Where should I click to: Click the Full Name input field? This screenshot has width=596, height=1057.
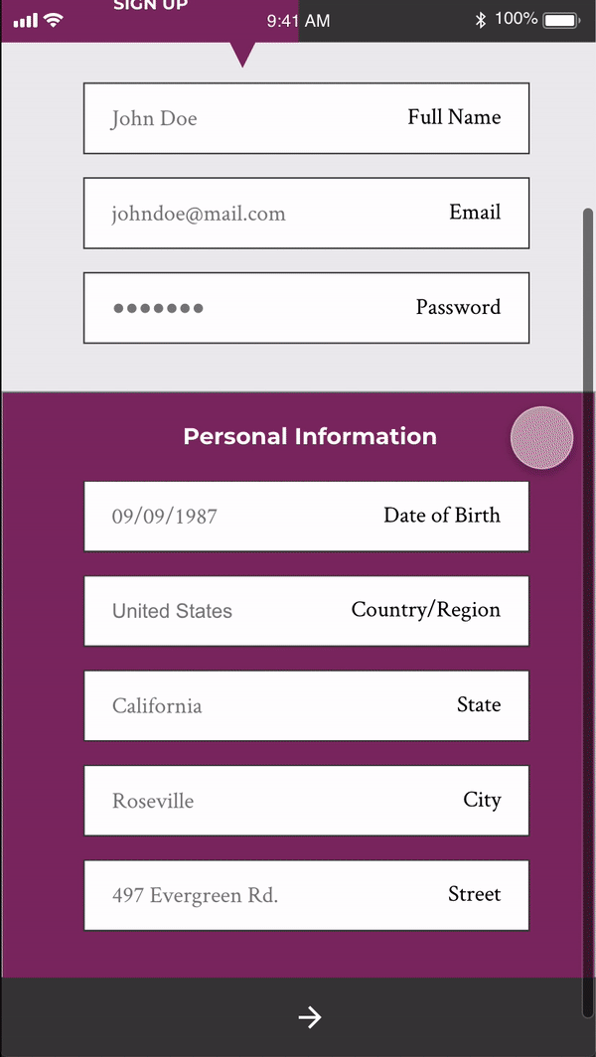306,118
